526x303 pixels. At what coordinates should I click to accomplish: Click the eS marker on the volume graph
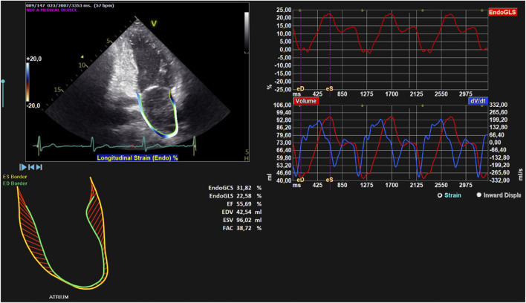click(x=330, y=180)
